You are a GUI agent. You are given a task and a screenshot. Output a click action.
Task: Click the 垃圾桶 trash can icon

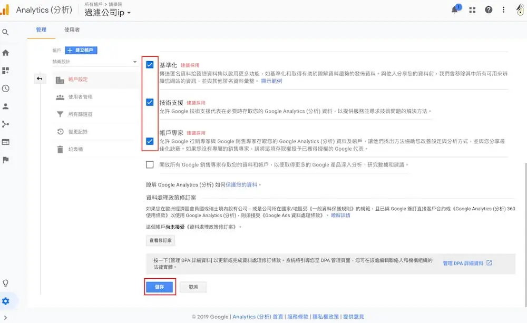point(60,149)
